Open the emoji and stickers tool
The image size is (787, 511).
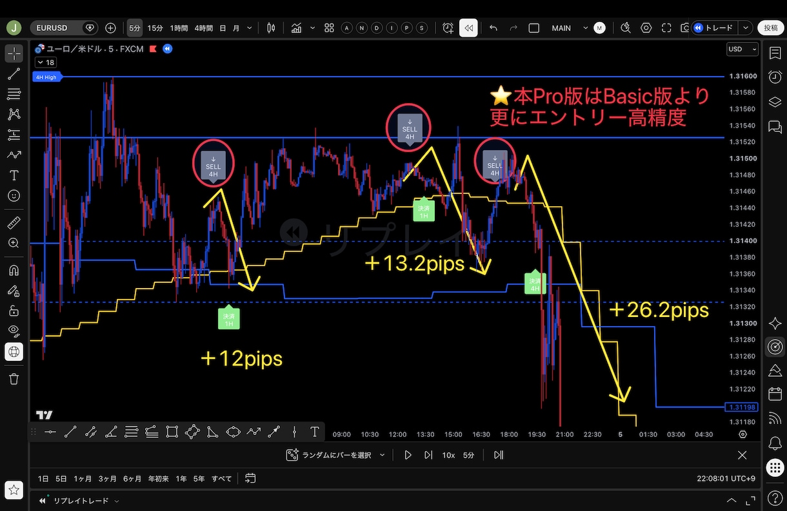(14, 195)
